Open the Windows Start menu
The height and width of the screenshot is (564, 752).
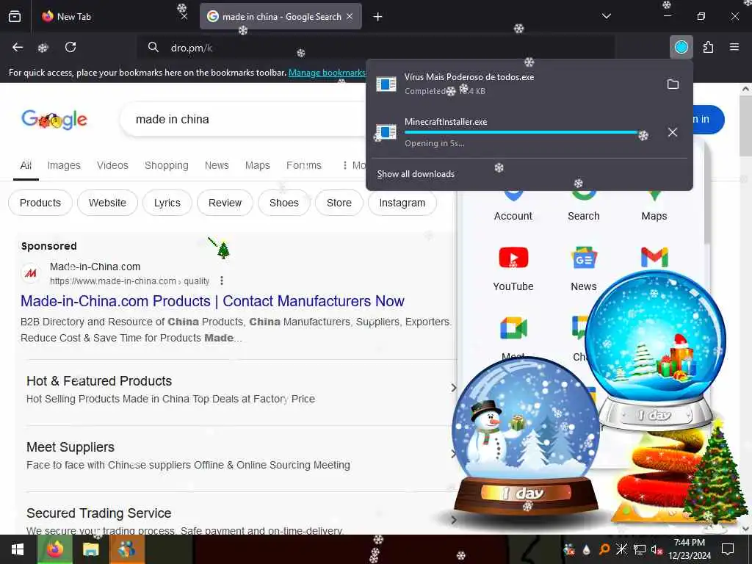[18, 549]
